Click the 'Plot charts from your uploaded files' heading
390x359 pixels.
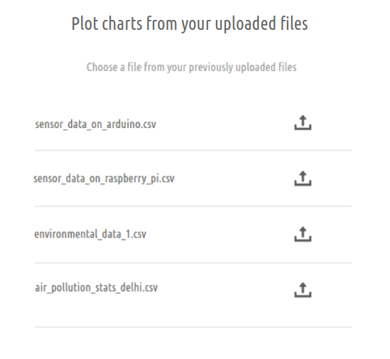pyautogui.click(x=190, y=24)
